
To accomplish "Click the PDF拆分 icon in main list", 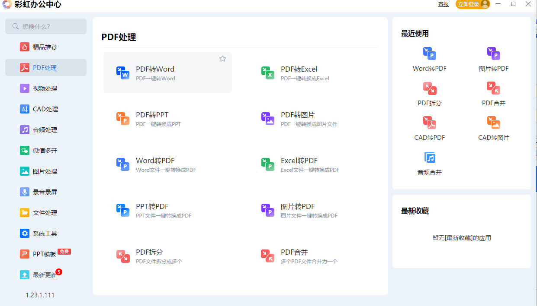I will [x=123, y=256].
